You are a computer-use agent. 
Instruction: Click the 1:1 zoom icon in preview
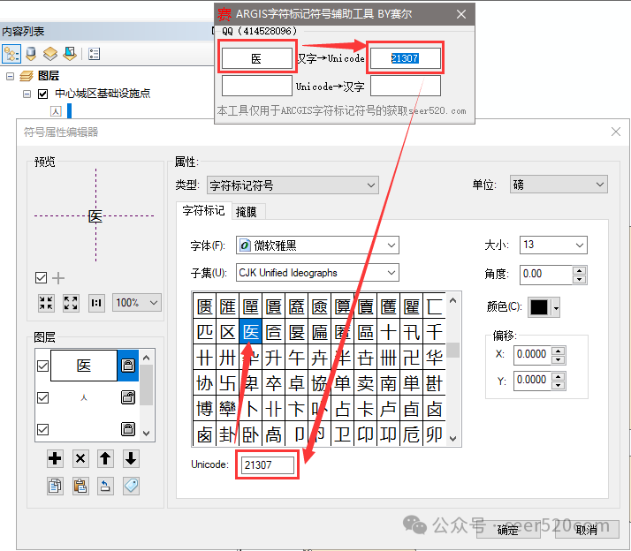[96, 303]
